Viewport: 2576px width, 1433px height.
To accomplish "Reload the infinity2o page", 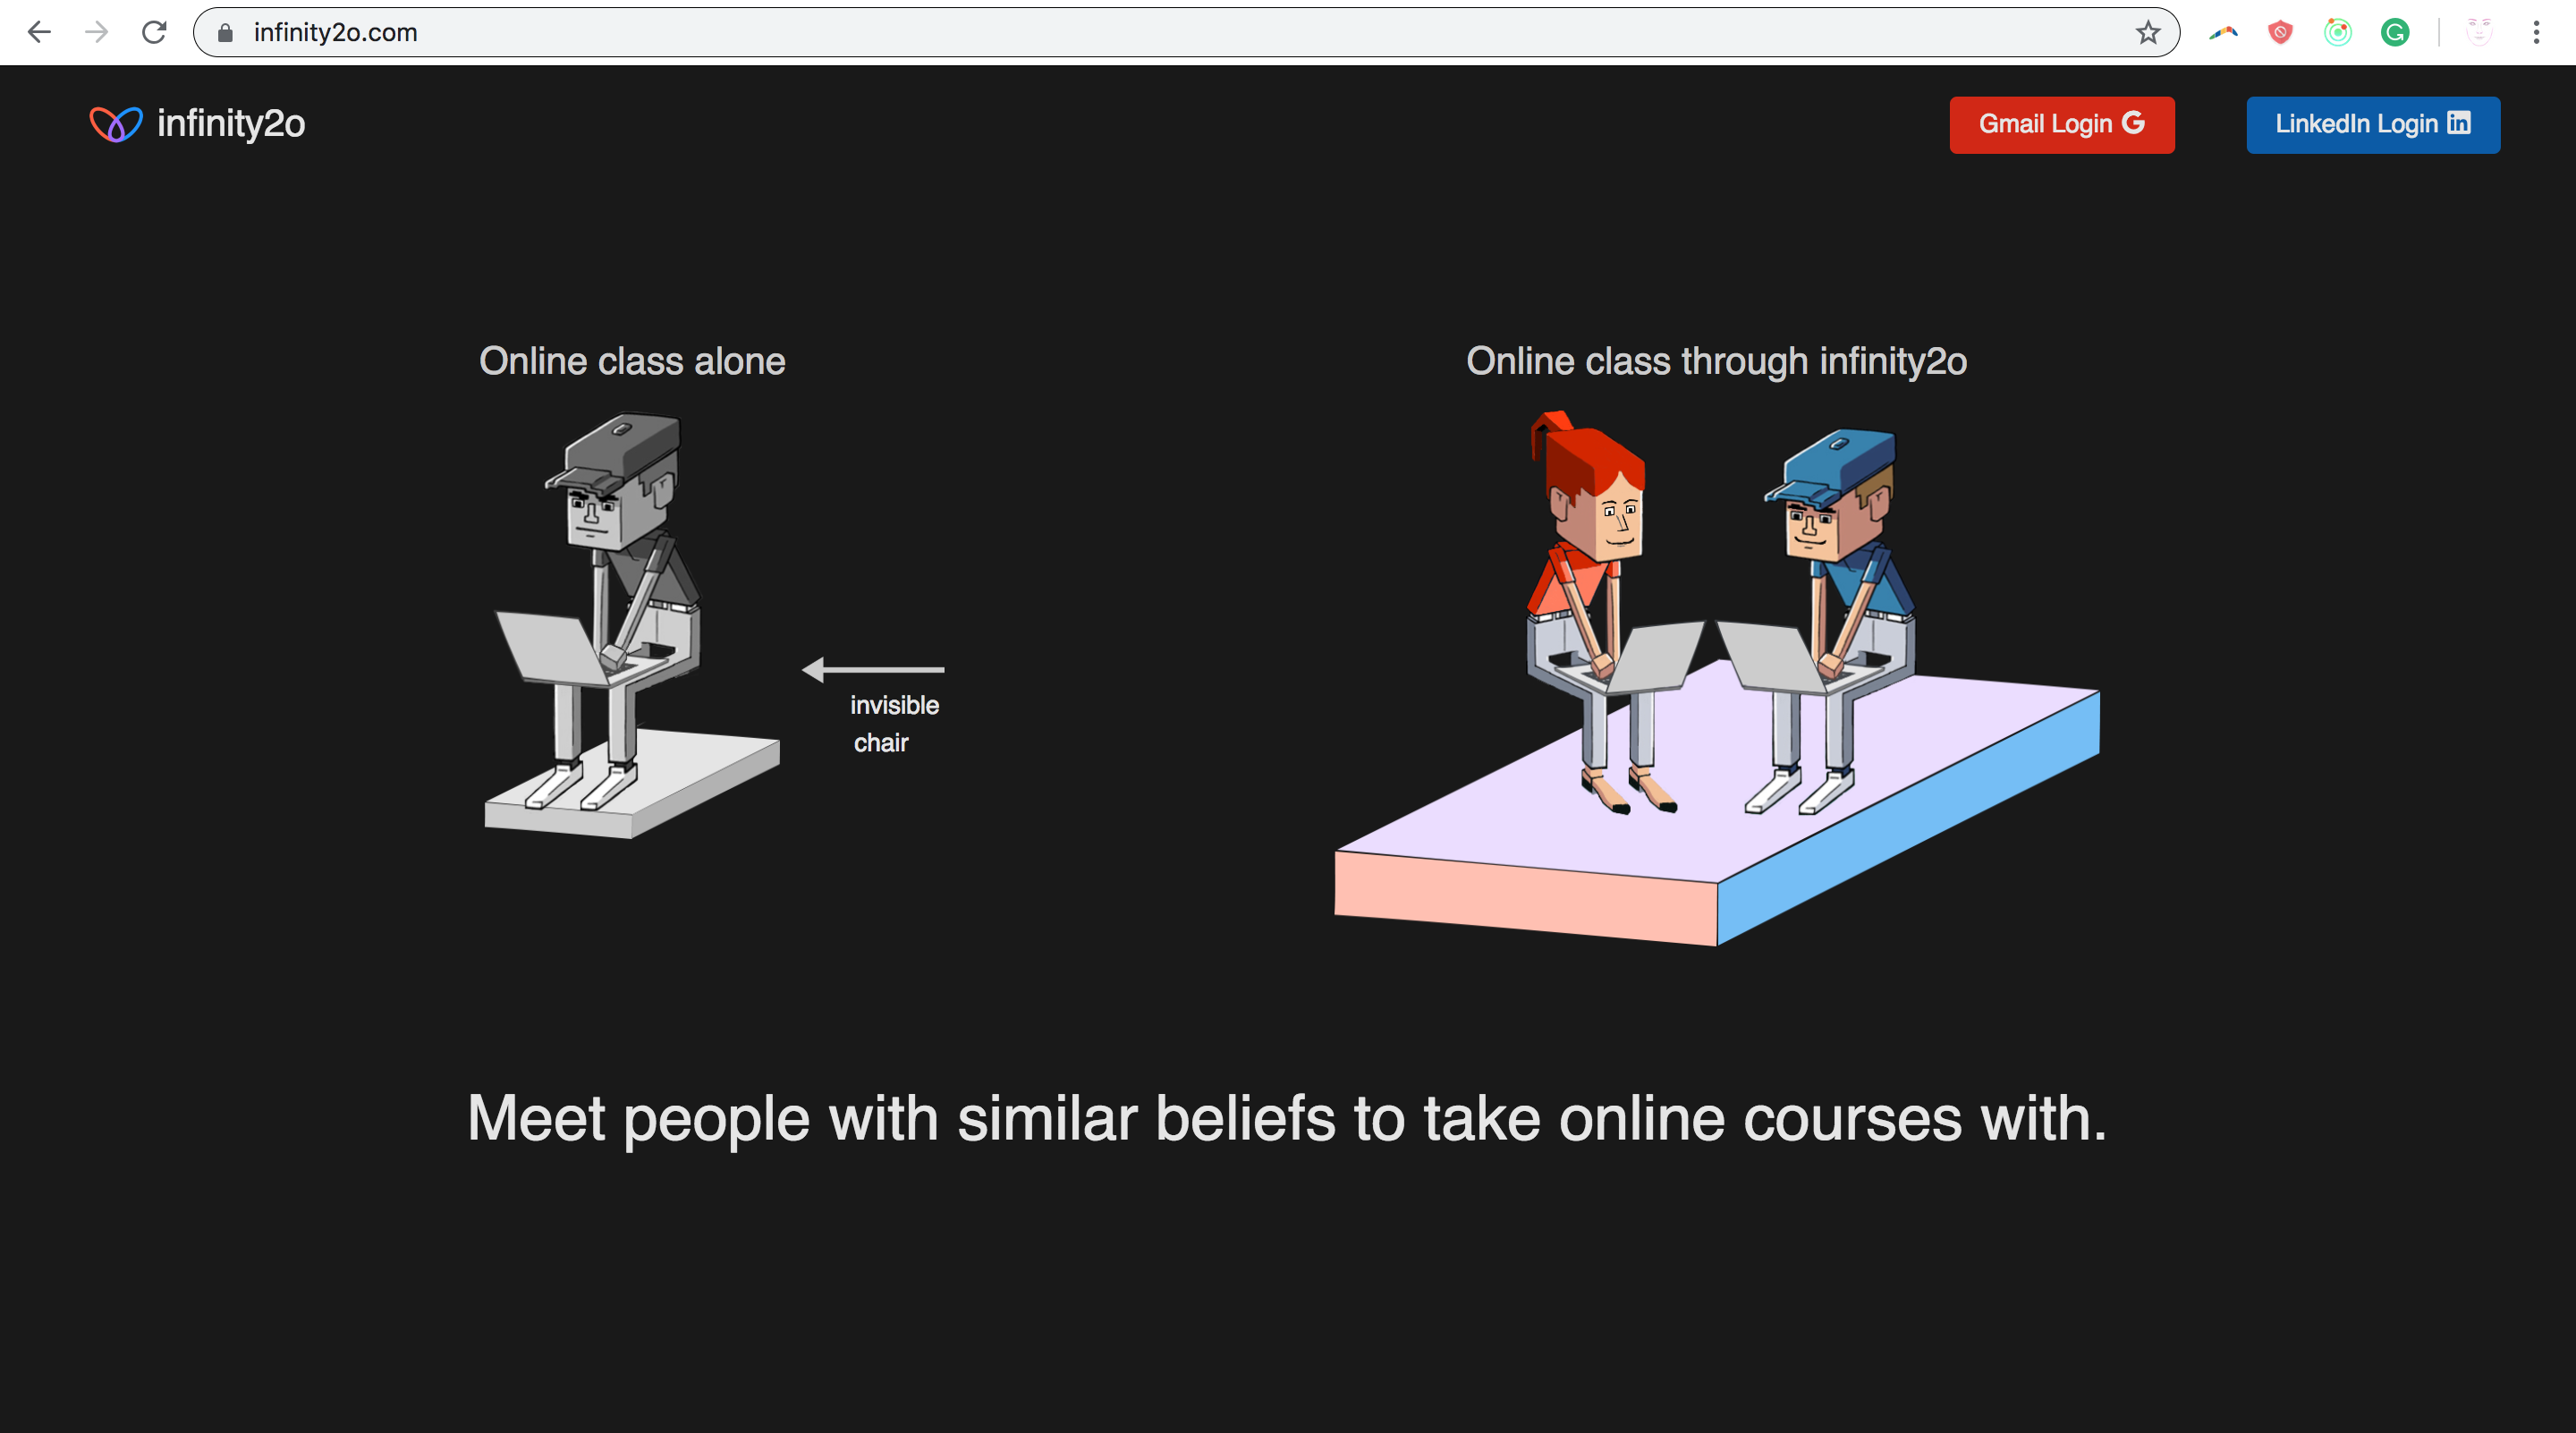I will [154, 32].
